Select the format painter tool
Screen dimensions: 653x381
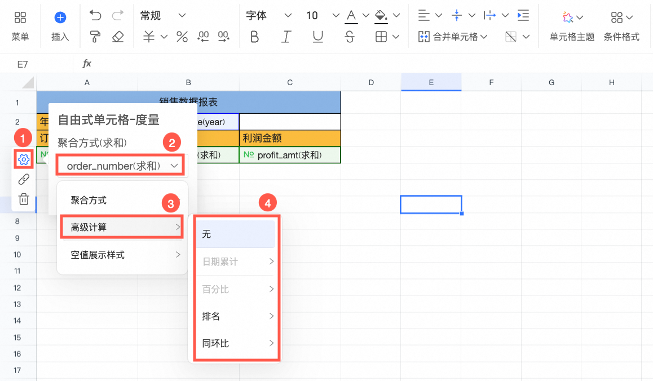pos(95,37)
